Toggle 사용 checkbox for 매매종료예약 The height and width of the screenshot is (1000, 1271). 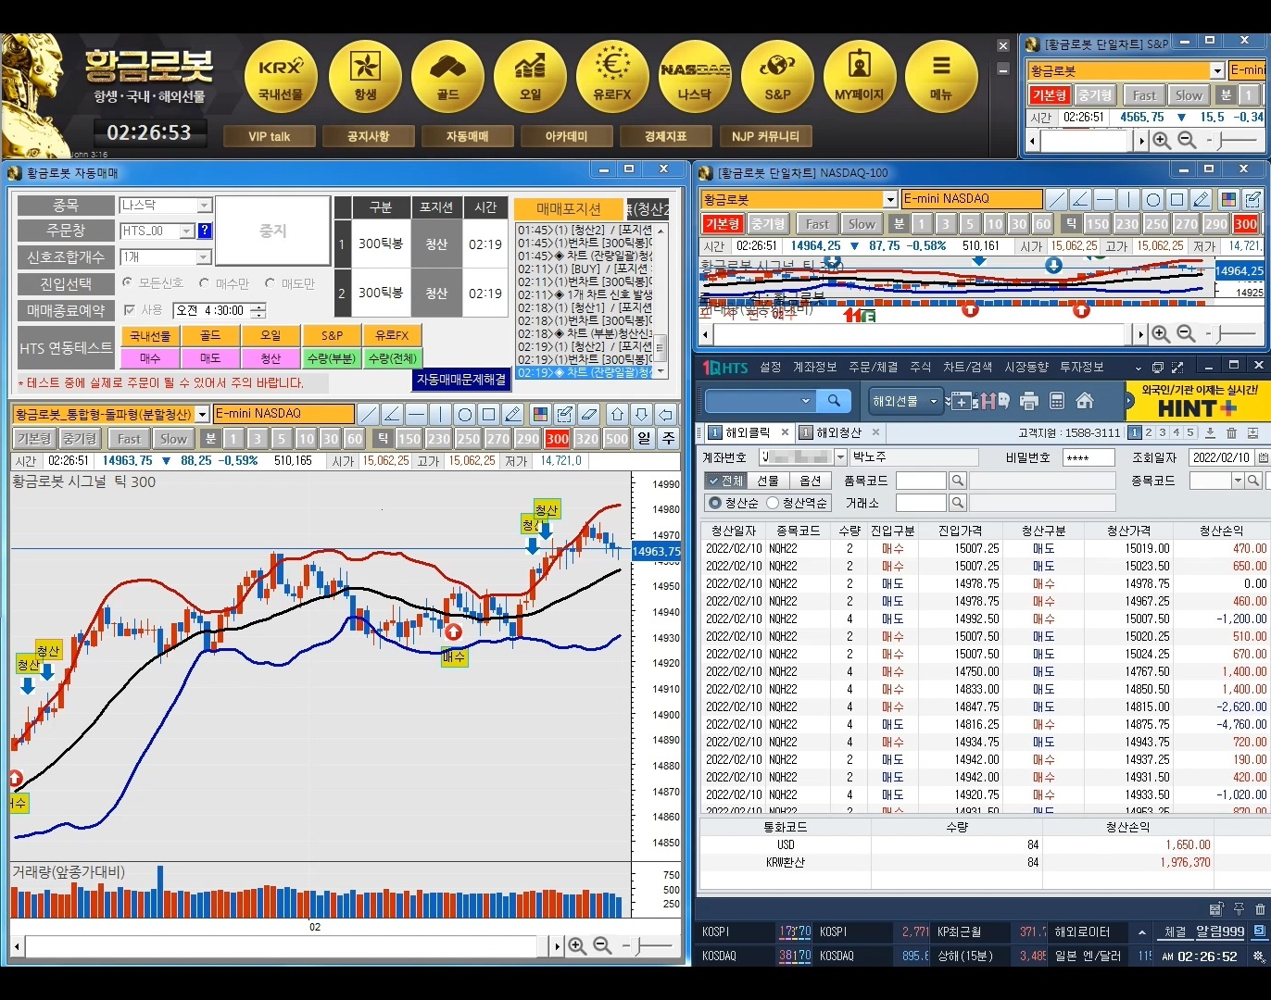tap(129, 309)
